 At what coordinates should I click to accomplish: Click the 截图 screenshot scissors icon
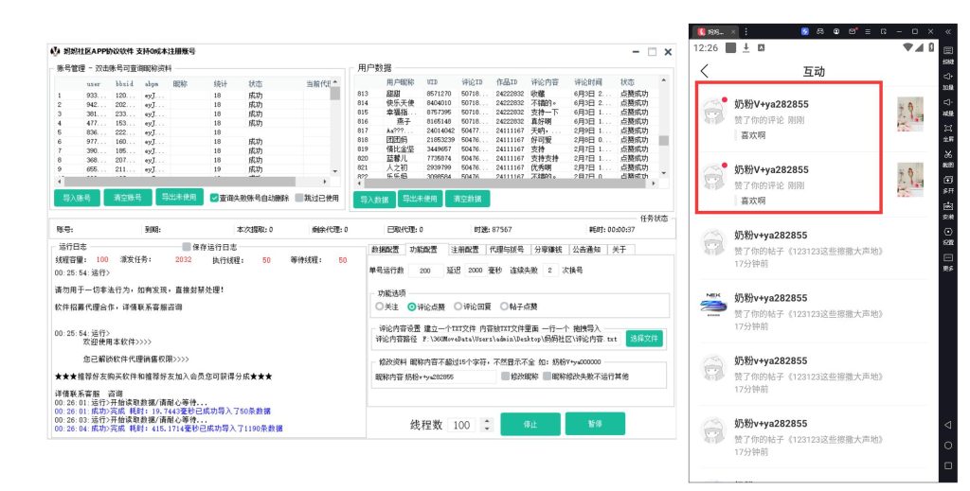(947, 156)
